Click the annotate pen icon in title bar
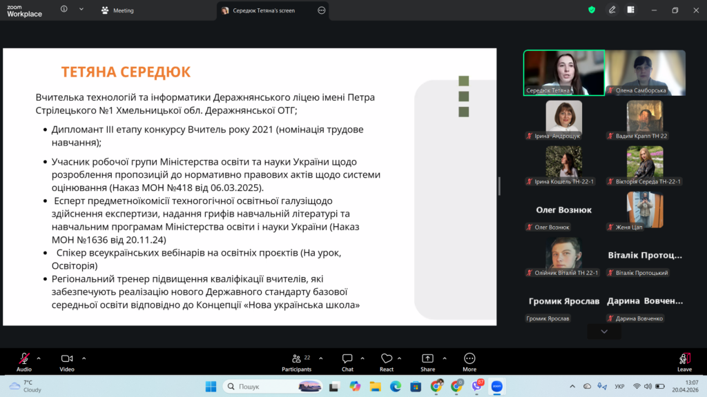The height and width of the screenshot is (397, 707). point(612,10)
